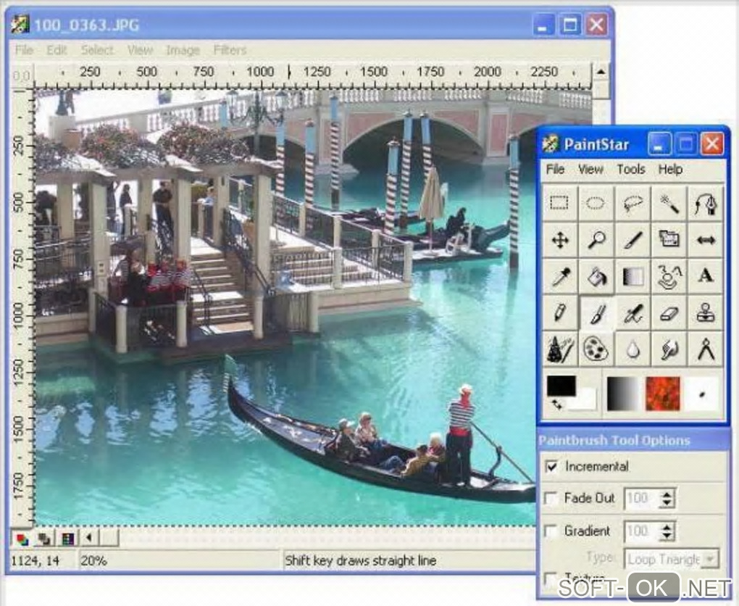Increase the Fade Out value with spinner
The width and height of the screenshot is (739, 606).
pyautogui.click(x=667, y=494)
